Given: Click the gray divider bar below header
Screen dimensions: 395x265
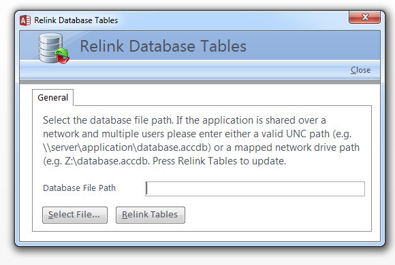Looking at the screenshot, I should (200, 82).
